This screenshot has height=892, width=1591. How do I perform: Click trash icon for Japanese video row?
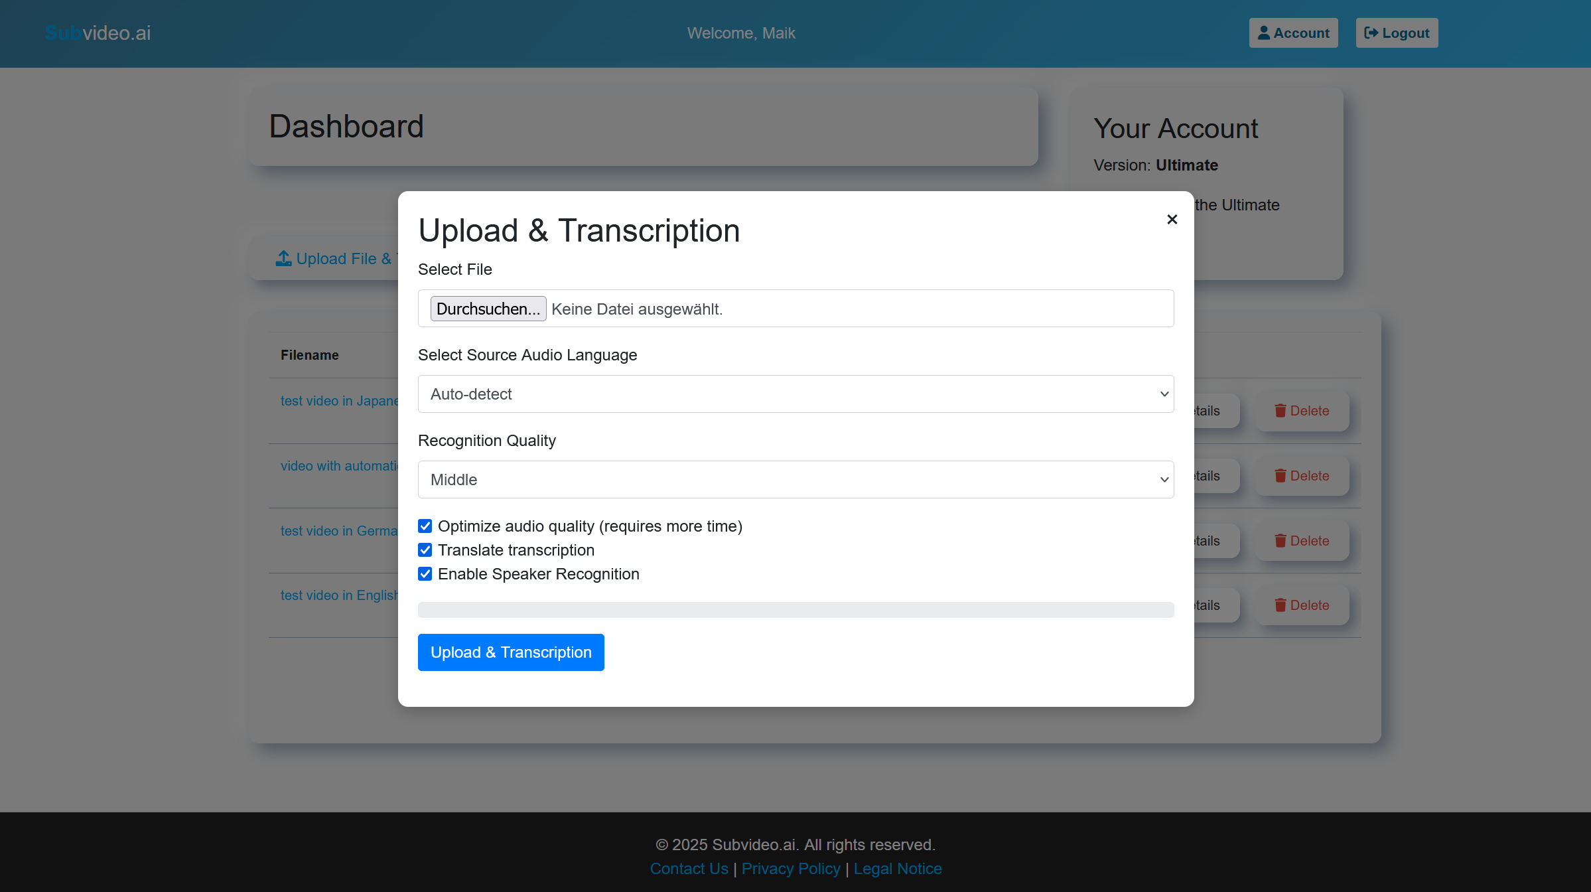click(x=1280, y=411)
